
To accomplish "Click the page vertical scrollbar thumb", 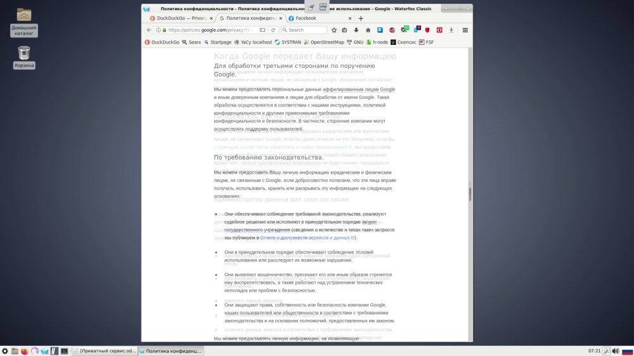I will coord(470,194).
